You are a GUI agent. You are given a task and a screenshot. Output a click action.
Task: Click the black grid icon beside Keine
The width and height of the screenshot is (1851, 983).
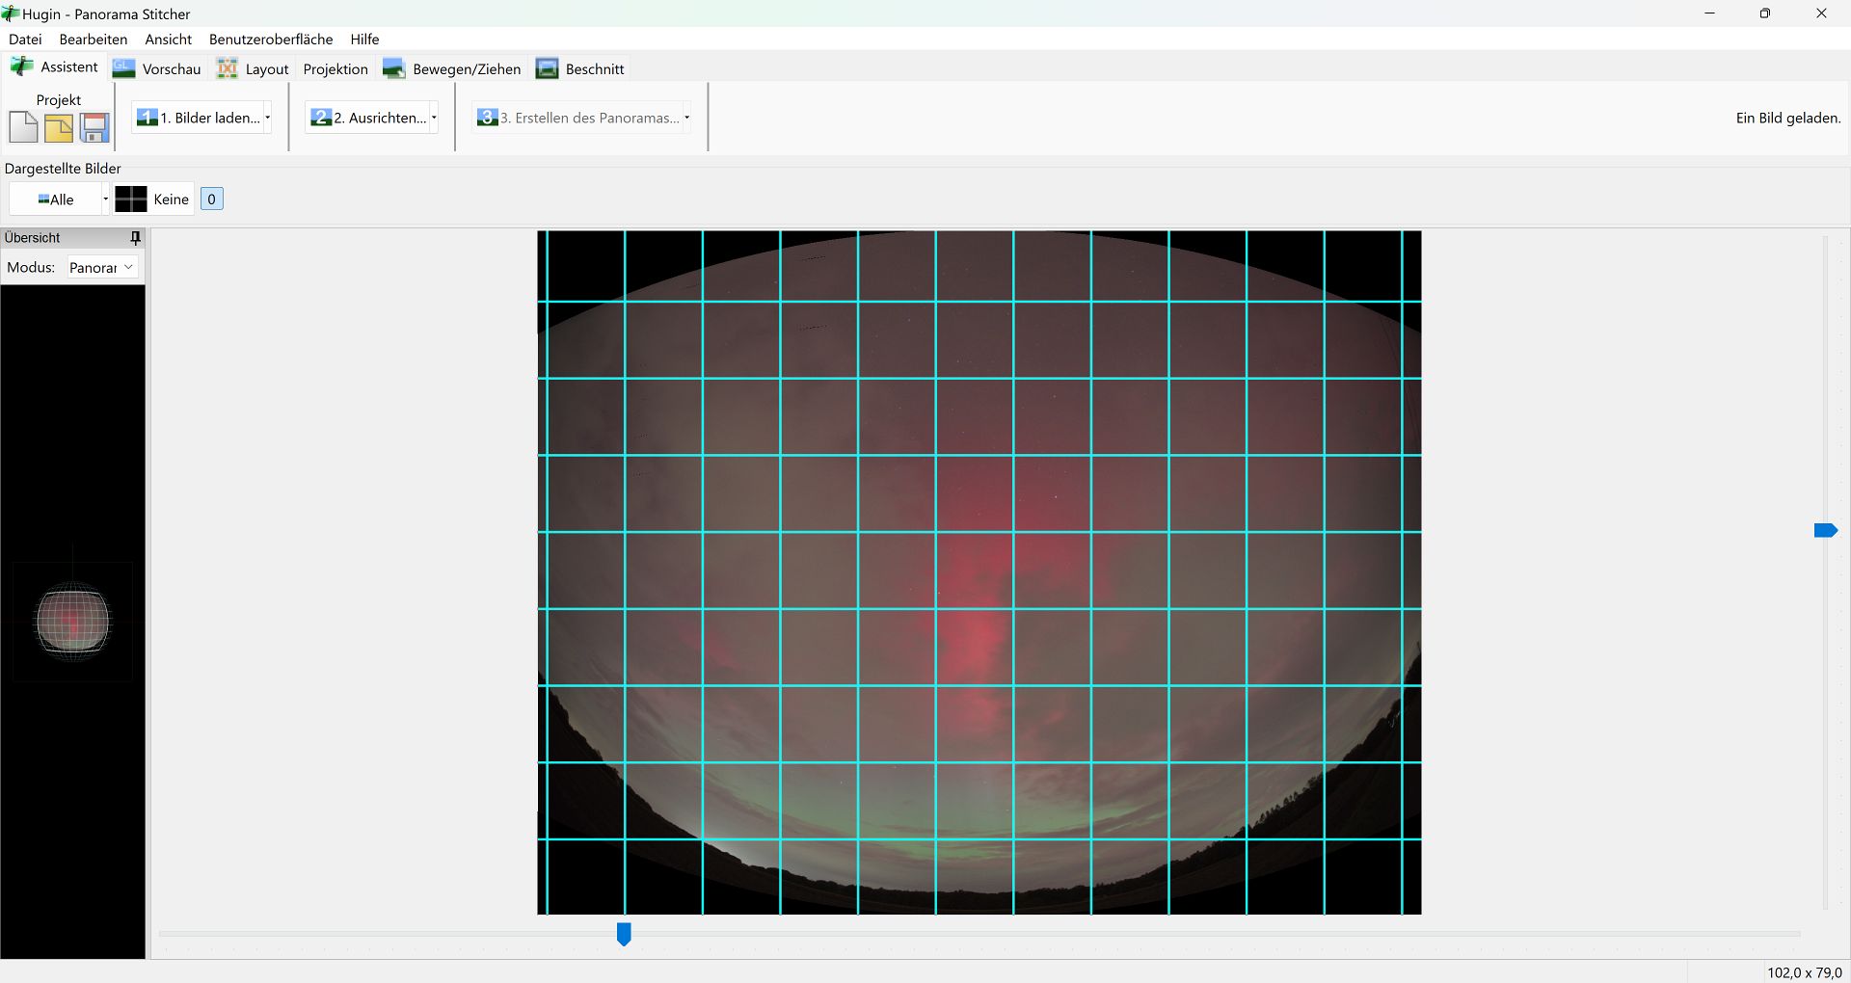click(131, 199)
